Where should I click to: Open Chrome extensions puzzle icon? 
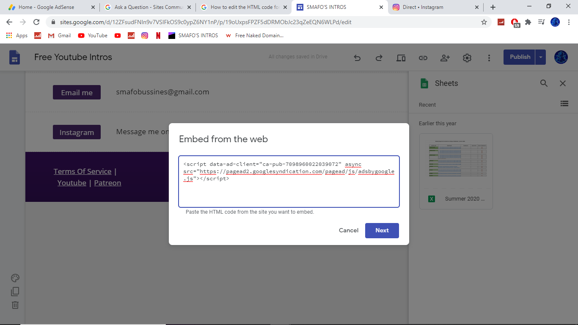pyautogui.click(x=528, y=22)
